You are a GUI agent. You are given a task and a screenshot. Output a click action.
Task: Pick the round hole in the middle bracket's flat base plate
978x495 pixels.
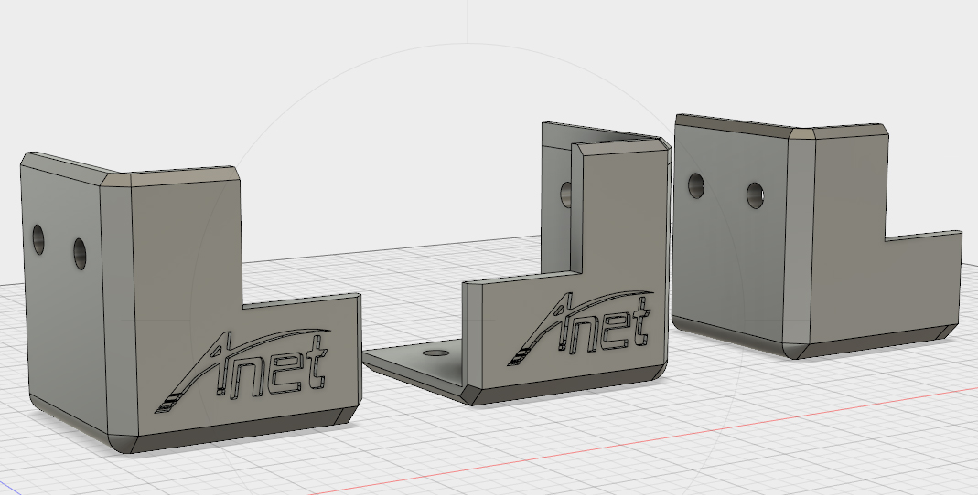tap(436, 353)
